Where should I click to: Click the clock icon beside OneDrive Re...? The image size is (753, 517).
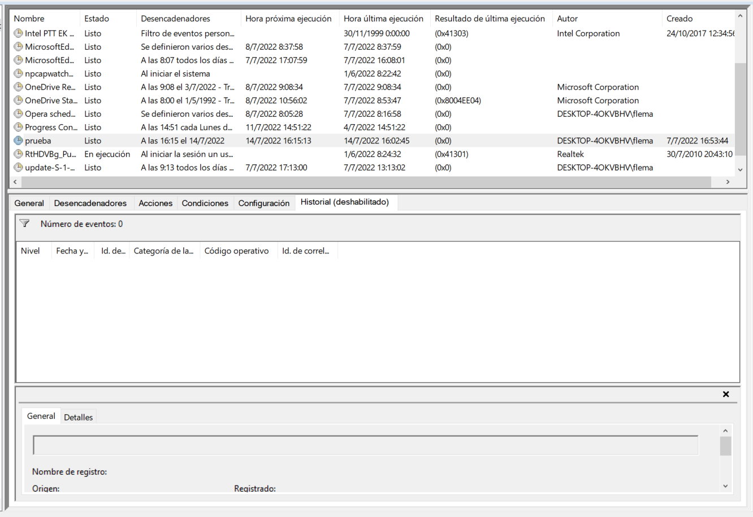point(18,87)
